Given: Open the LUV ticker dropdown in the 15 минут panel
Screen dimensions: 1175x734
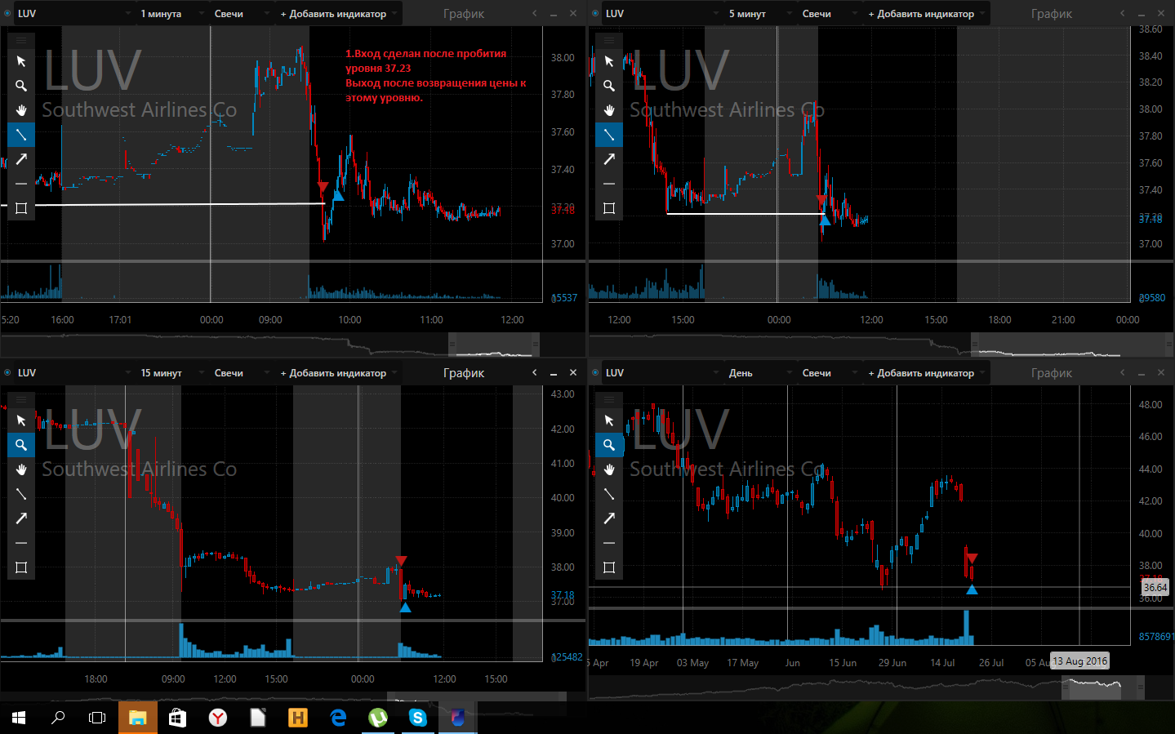Looking at the screenshot, I should pyautogui.click(x=73, y=373).
